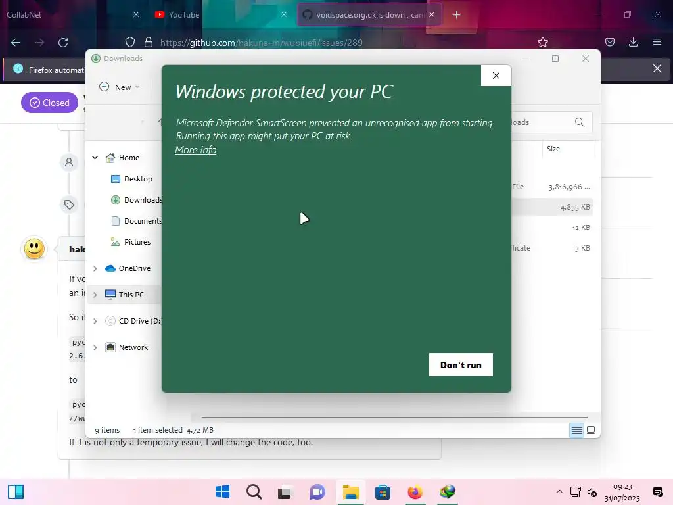Image resolution: width=673 pixels, height=505 pixels.
Task: Expand the OneDrive tree node
Action: (x=95, y=268)
